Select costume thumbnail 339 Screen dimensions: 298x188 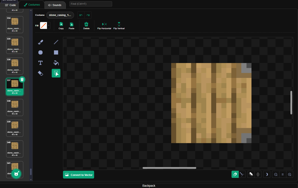click(x=15, y=128)
